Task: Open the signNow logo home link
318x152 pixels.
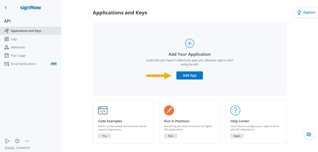Action: click(x=31, y=8)
